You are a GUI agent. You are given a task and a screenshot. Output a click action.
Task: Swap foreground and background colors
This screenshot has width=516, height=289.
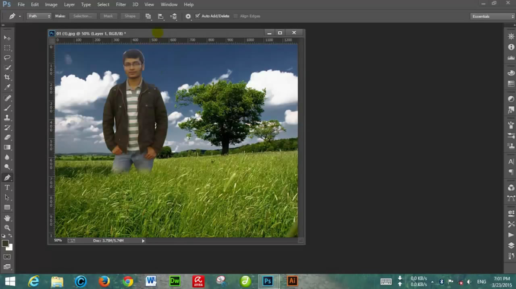10,236
